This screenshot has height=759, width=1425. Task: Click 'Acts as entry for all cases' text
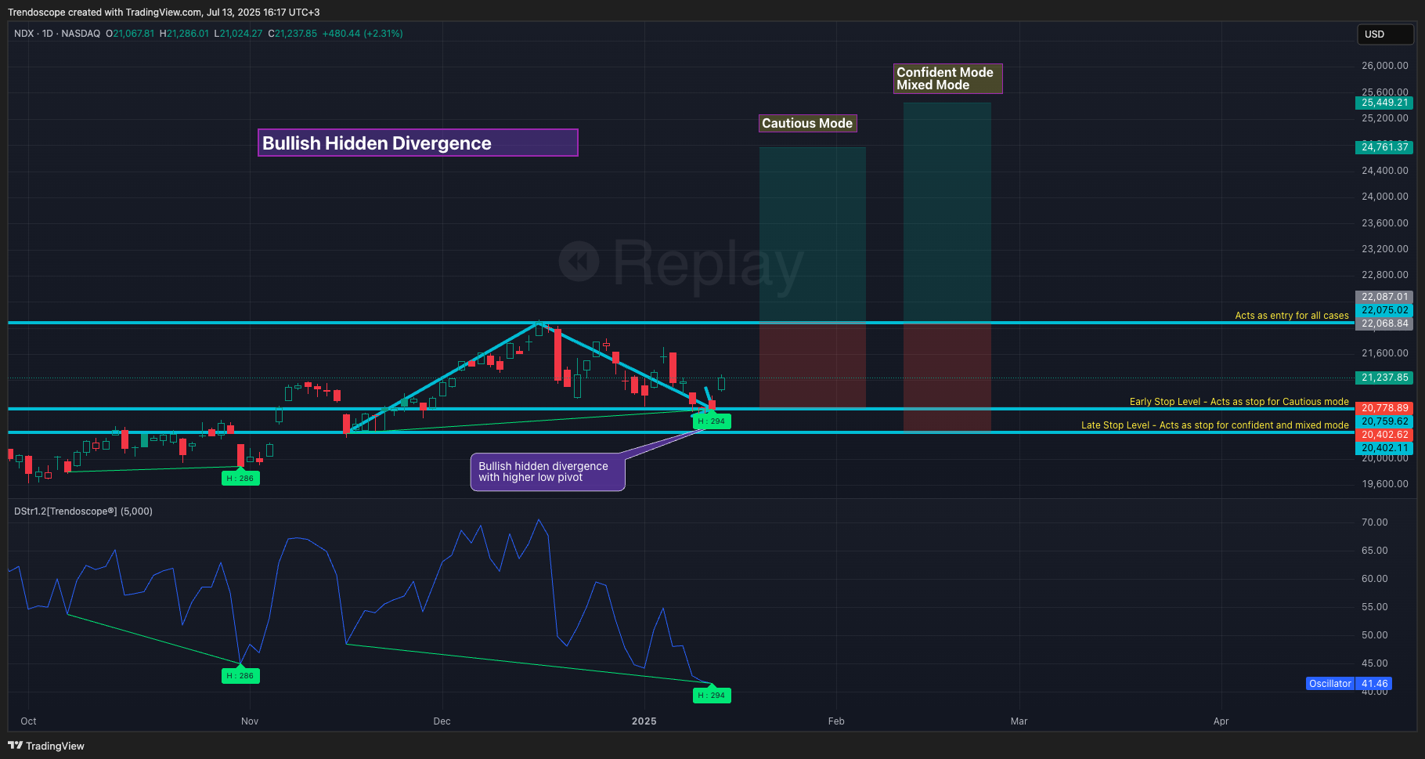[1292, 316]
